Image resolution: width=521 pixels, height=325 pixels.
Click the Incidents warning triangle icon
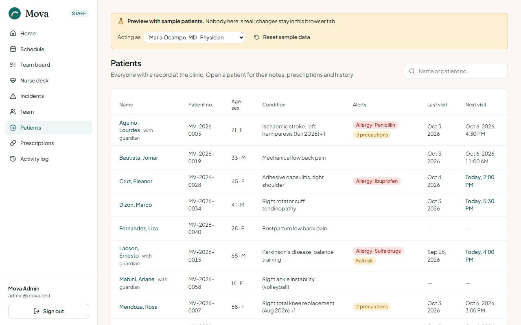13,96
